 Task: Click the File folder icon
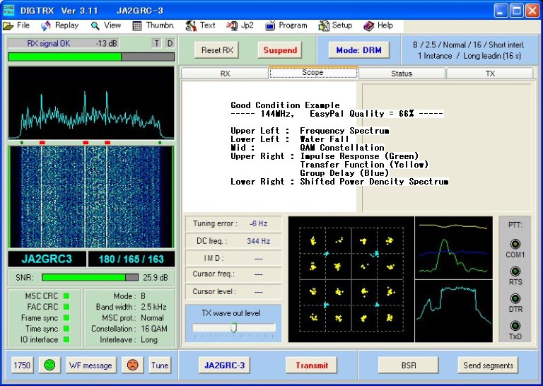pyautogui.click(x=8, y=26)
